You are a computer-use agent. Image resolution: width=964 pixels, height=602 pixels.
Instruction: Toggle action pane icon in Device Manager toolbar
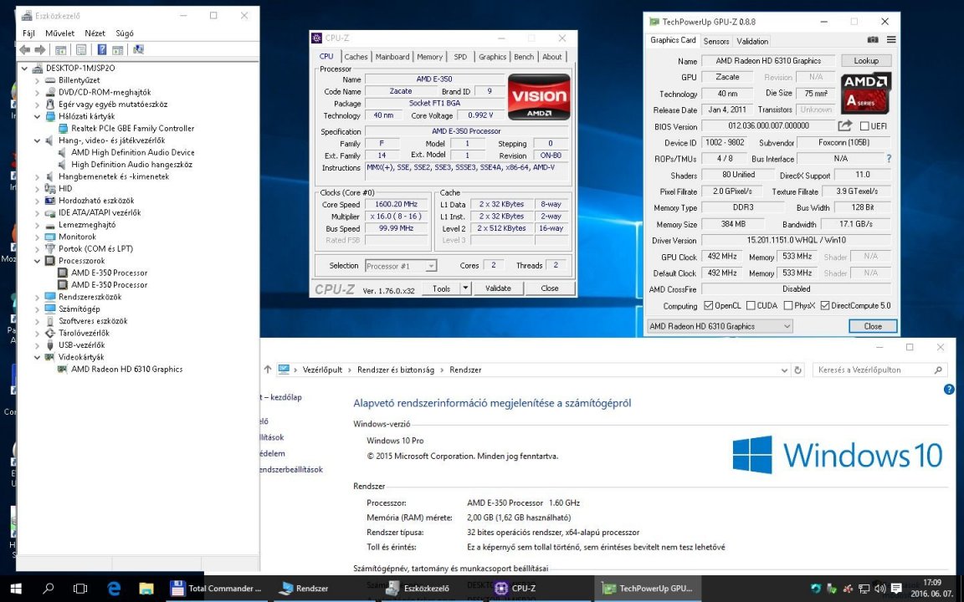[117, 50]
